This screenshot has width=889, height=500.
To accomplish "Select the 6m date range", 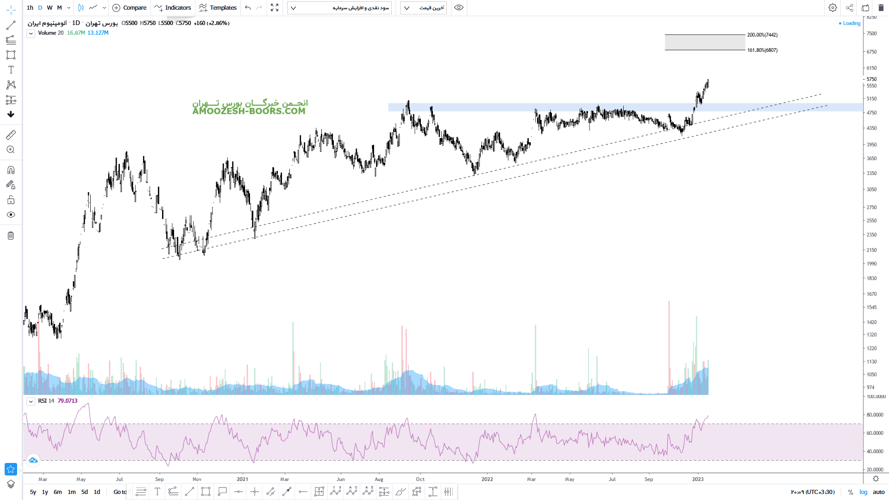I will 57,492.
